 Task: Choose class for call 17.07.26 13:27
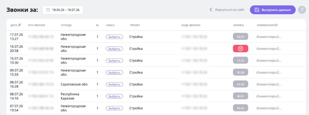(114, 37)
